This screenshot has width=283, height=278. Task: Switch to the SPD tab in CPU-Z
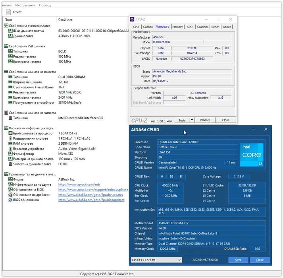pyautogui.click(x=190, y=27)
